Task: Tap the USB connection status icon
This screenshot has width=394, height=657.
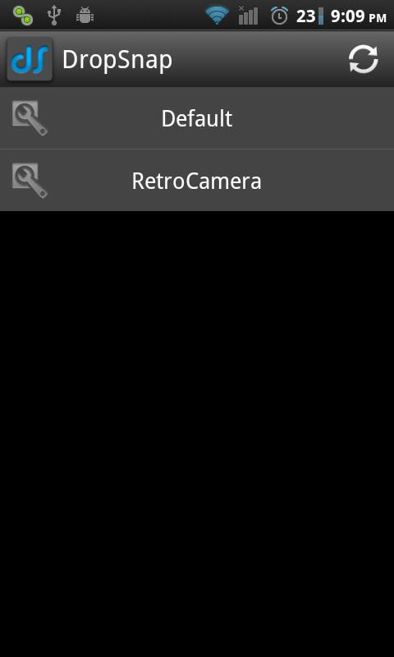Action: point(54,15)
